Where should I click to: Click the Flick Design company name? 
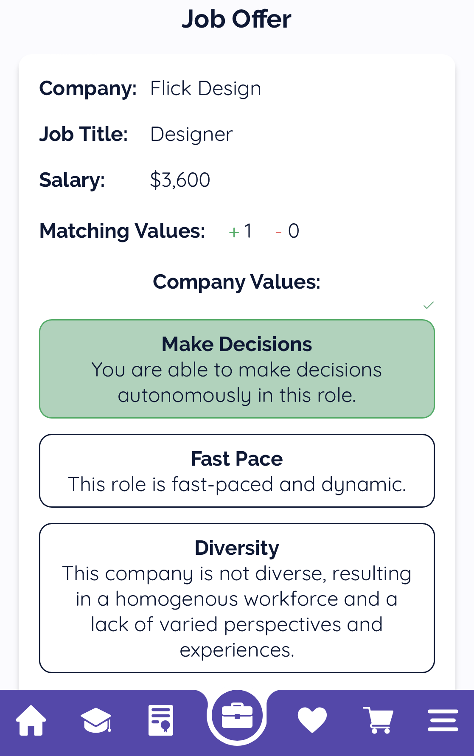(206, 89)
